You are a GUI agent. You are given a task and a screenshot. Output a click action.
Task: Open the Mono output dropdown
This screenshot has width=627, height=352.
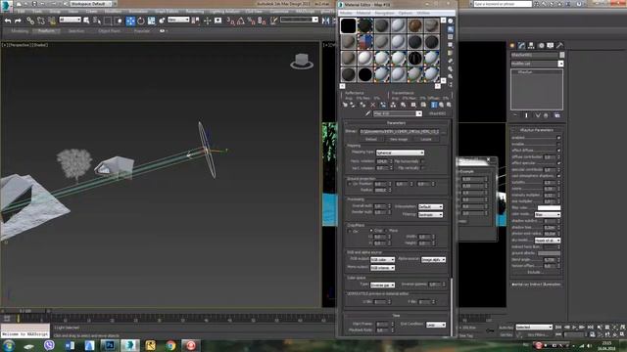[x=383, y=267]
